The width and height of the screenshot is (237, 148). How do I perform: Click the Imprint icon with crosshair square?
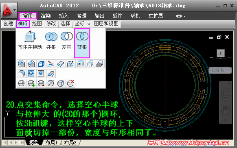pos(31,74)
